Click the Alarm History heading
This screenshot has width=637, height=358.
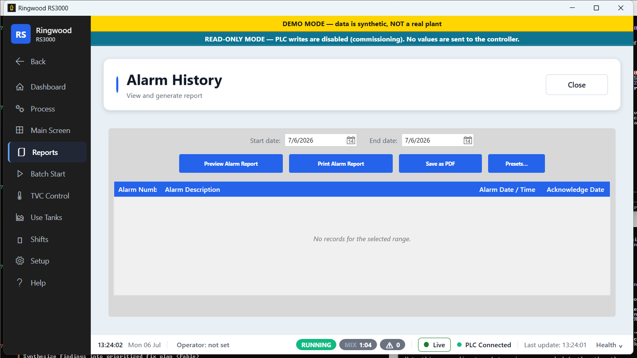tap(174, 80)
